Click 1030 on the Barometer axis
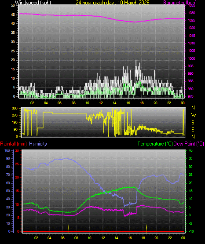 click(191, 13)
